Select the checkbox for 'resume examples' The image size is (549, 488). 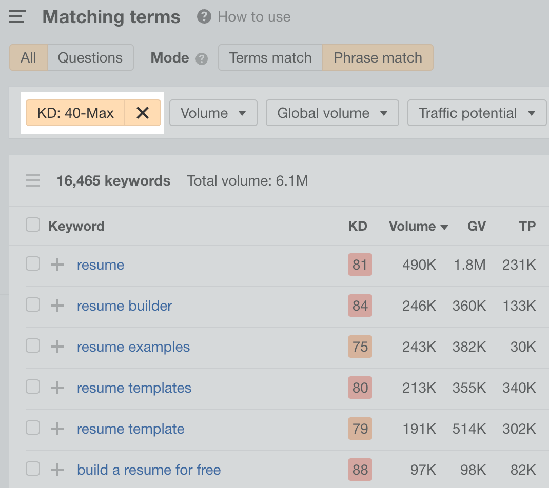click(32, 347)
